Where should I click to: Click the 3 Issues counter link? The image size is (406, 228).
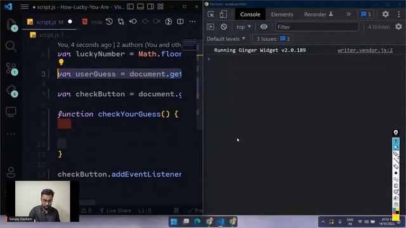click(x=273, y=39)
